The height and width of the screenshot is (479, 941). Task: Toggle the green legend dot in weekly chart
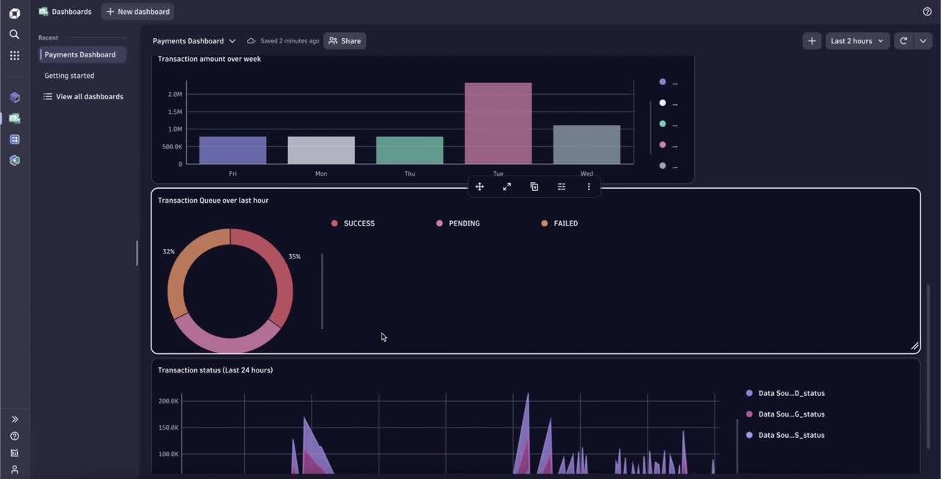pyautogui.click(x=662, y=124)
